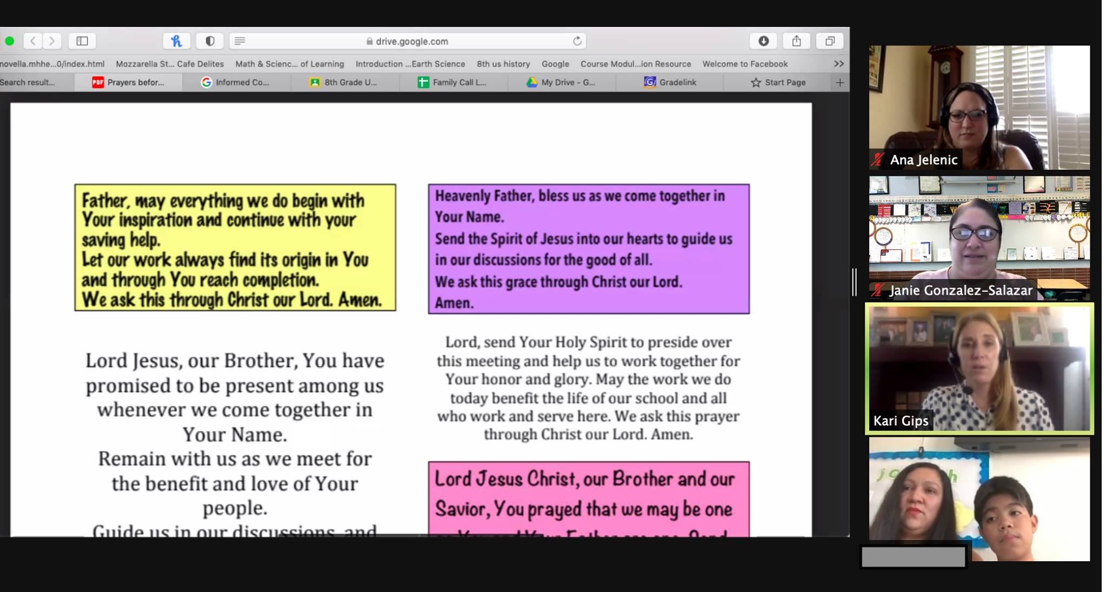
Task: Open the Google bookmark
Action: coord(555,64)
